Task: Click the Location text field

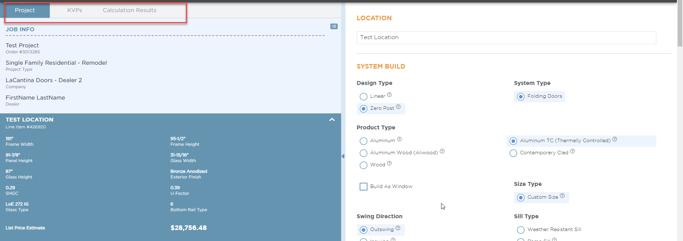Action: tap(506, 38)
